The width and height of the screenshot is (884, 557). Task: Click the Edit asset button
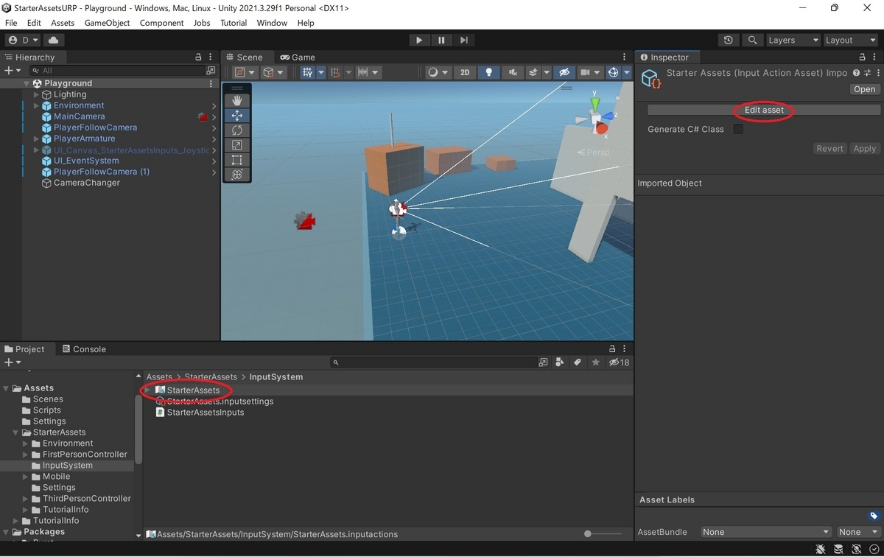(764, 110)
